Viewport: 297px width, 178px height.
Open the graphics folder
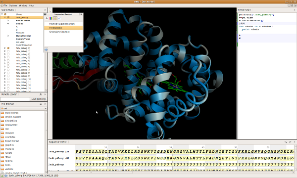pos(9,145)
